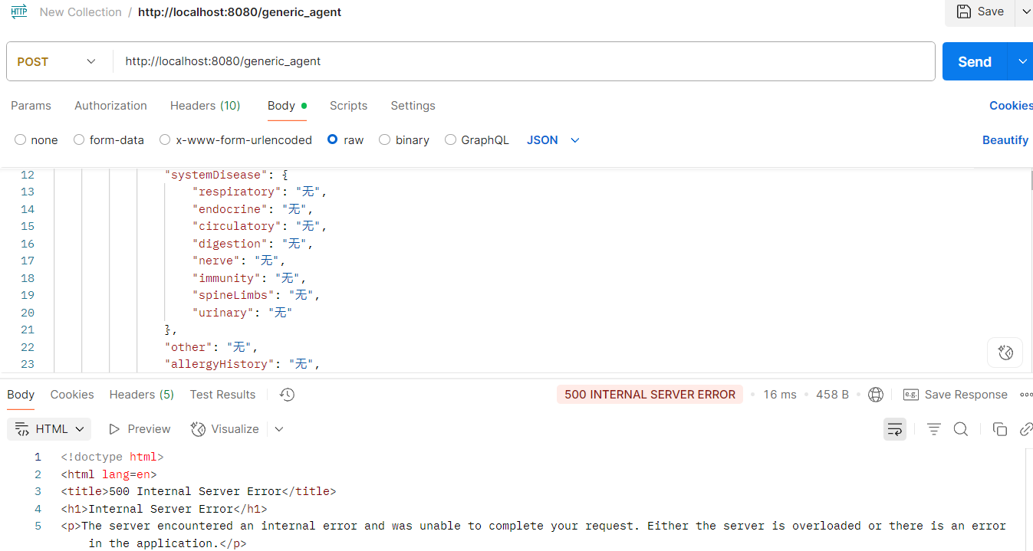This screenshot has height=551, width=1033.
Task: Click Save Response
Action: pos(956,395)
